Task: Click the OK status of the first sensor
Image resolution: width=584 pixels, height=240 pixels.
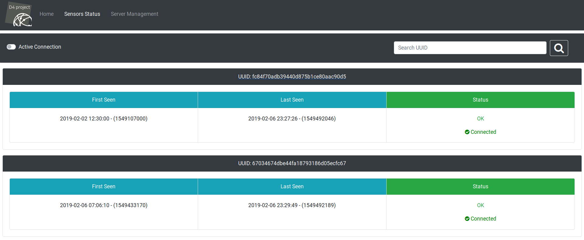Action: click(480, 119)
